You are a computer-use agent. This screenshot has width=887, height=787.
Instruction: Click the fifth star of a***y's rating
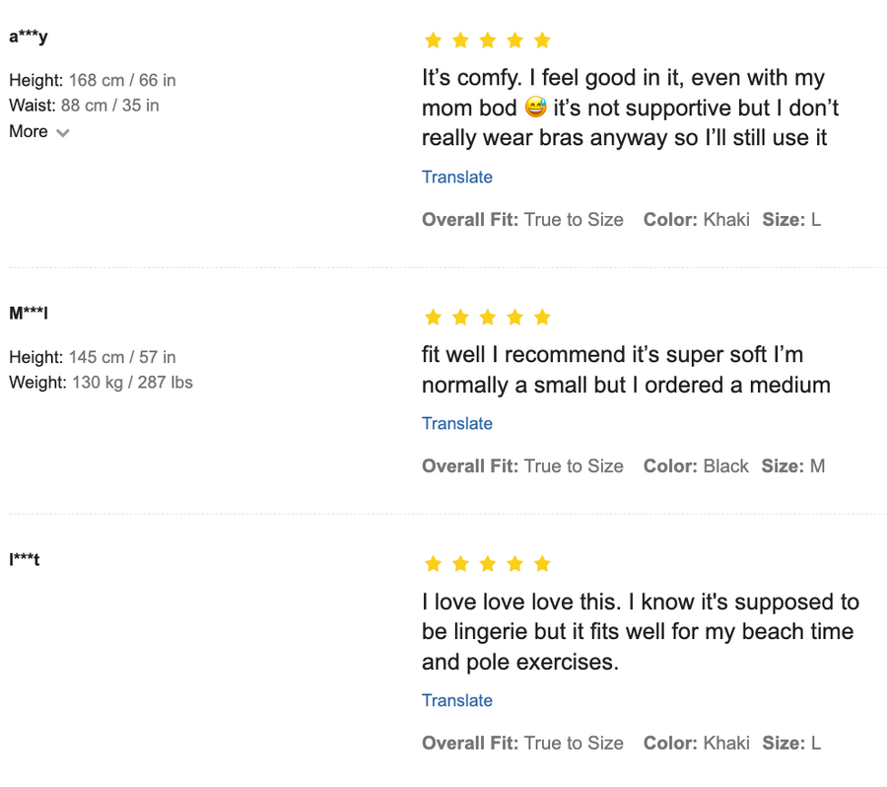point(542,40)
